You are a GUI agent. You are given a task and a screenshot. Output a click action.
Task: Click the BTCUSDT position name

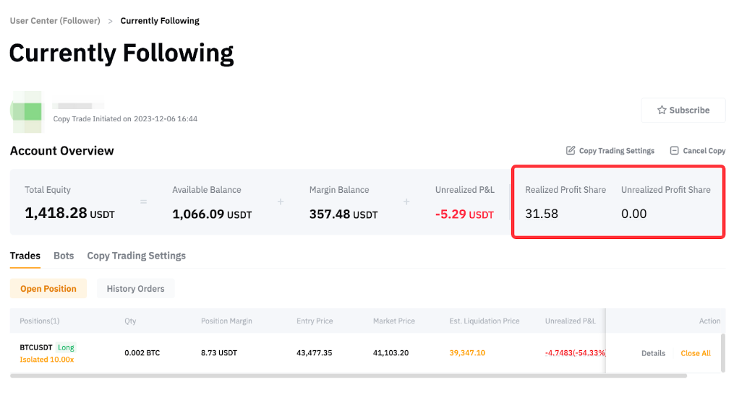36,347
